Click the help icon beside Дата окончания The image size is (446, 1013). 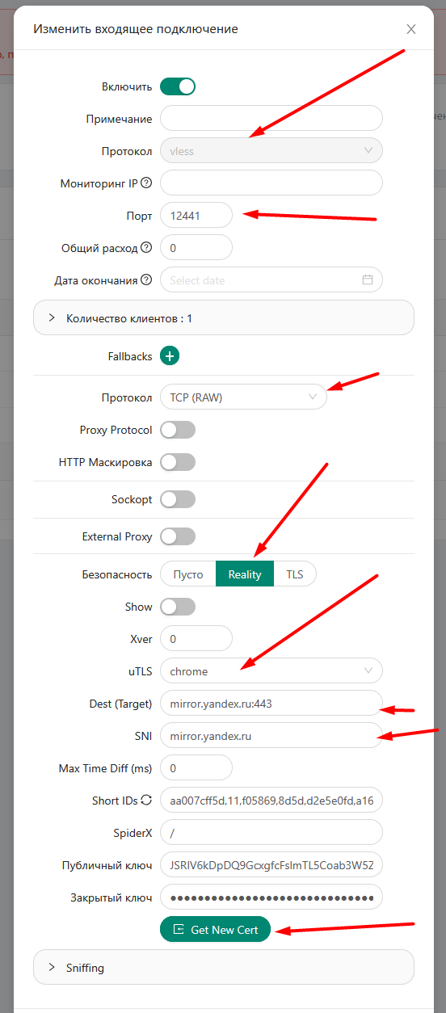coord(146,280)
